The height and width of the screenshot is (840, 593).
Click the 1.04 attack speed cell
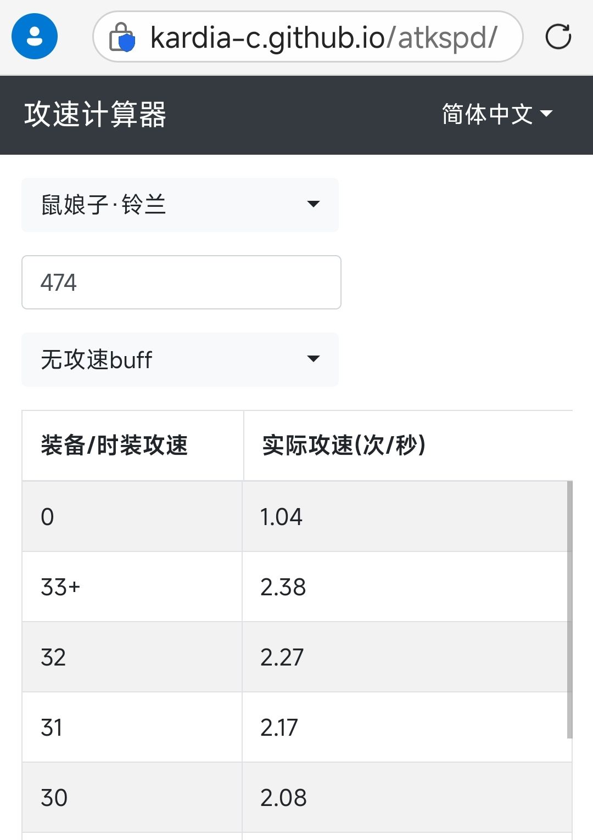(x=281, y=517)
